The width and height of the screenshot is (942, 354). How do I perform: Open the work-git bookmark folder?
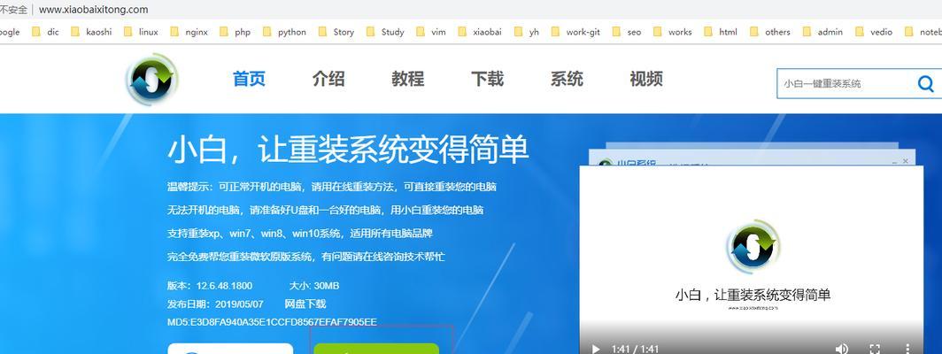575,32
